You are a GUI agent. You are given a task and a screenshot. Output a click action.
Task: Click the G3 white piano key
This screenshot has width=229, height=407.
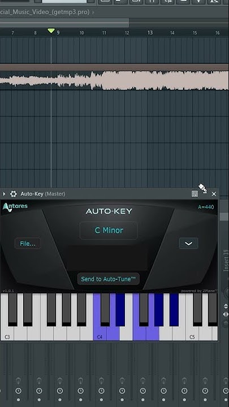point(60,334)
